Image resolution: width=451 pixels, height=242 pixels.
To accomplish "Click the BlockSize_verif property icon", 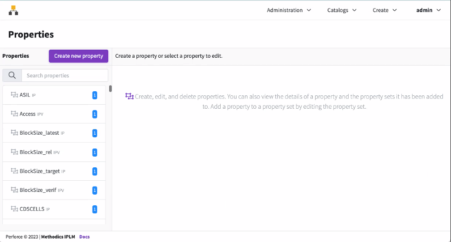I will pyautogui.click(x=14, y=190).
